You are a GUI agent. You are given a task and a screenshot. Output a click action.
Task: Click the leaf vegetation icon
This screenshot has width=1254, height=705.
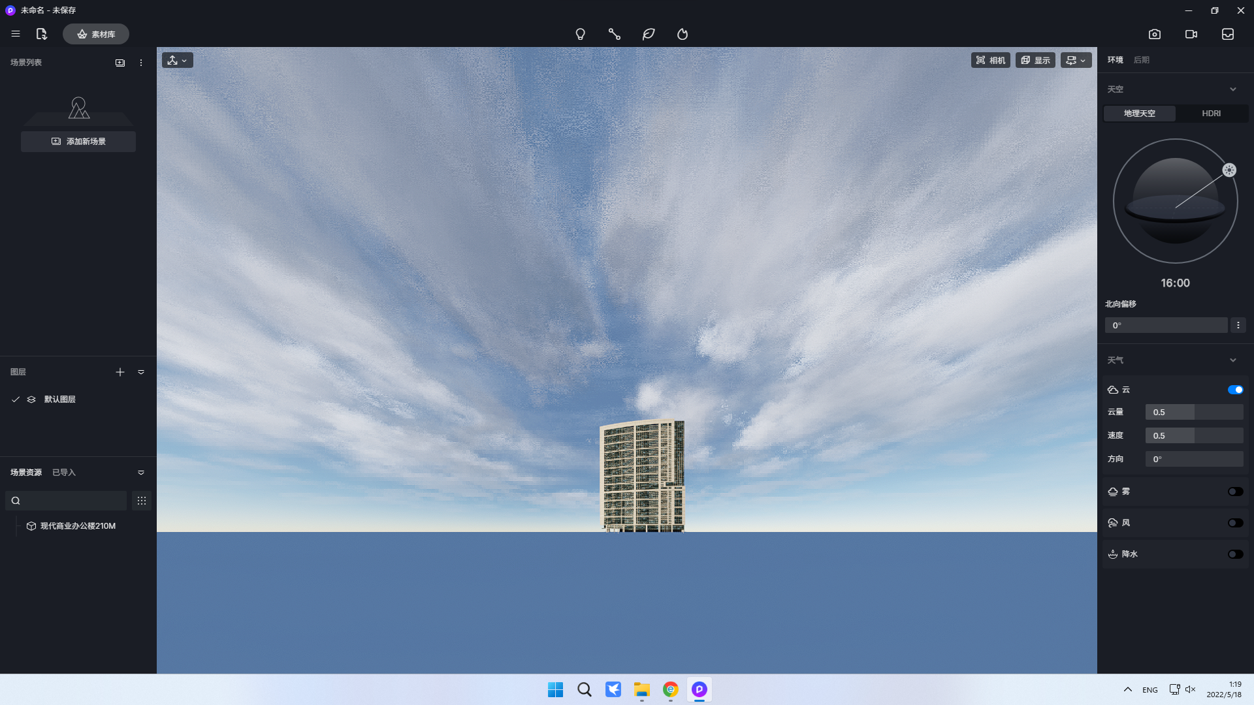pyautogui.click(x=649, y=34)
